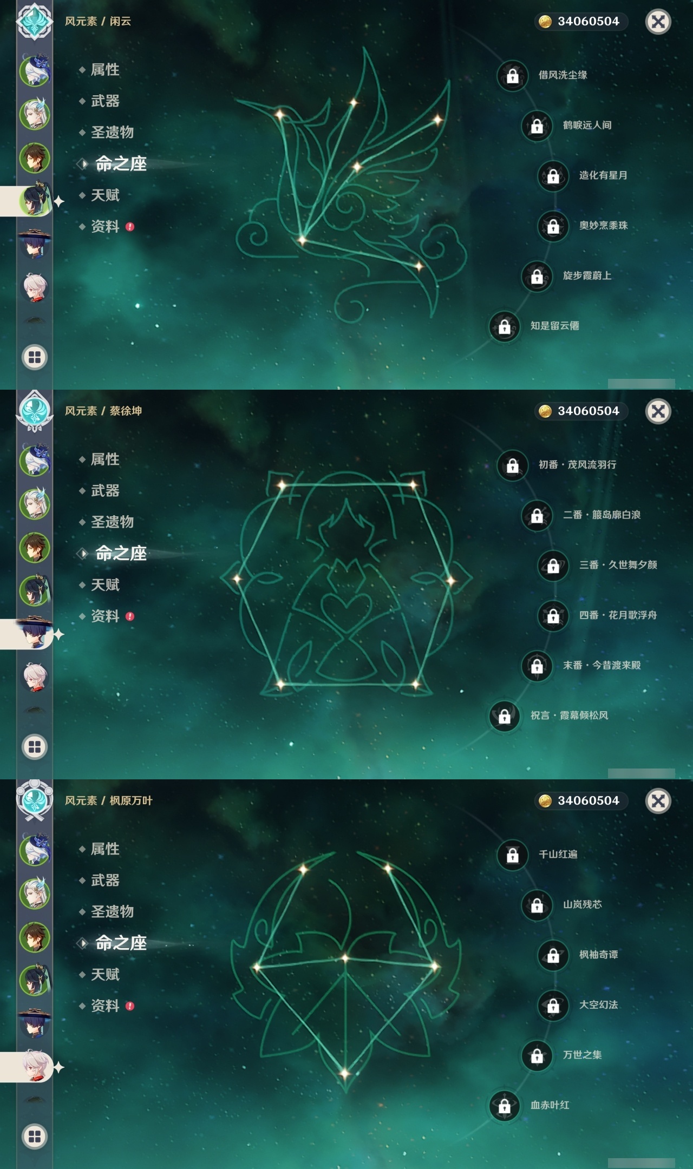Select the locked 鹤唳远人间 constellation node

537,126
